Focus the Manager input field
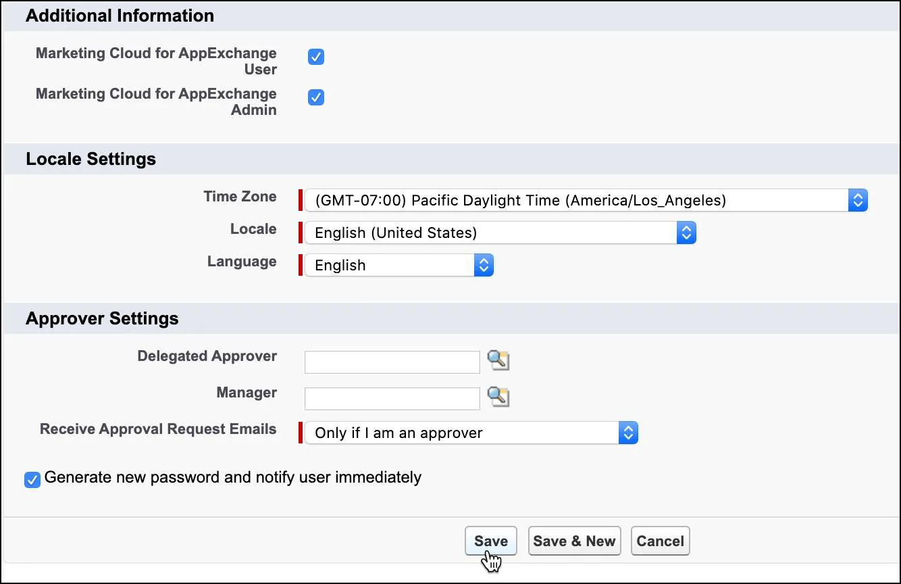Screen dimensions: 901x584 pos(392,399)
